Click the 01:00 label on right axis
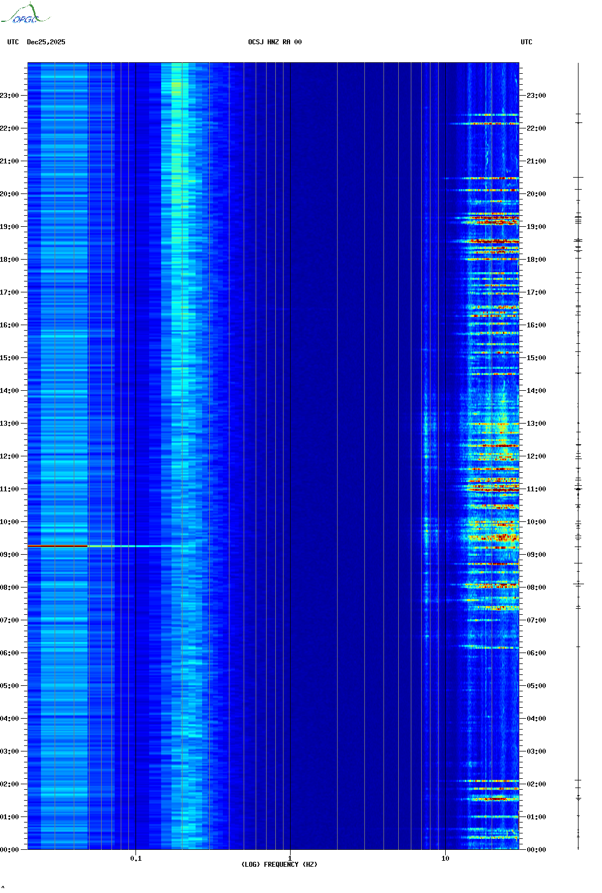Image resolution: width=602 pixels, height=893 pixels. coord(536,817)
